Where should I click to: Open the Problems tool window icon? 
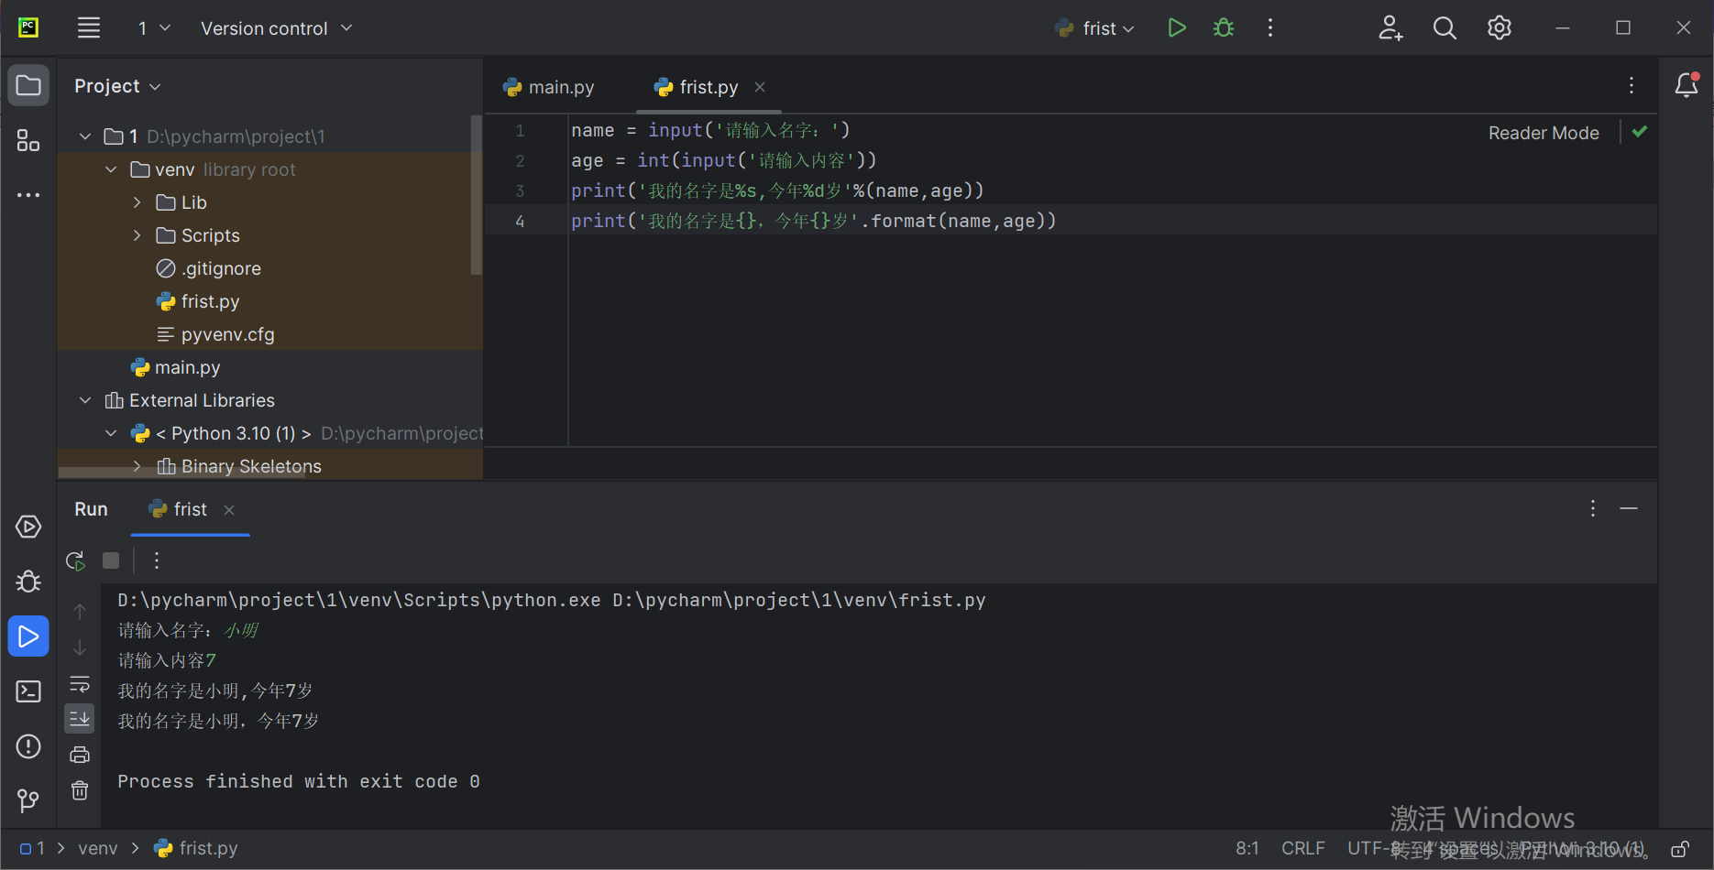[28, 746]
